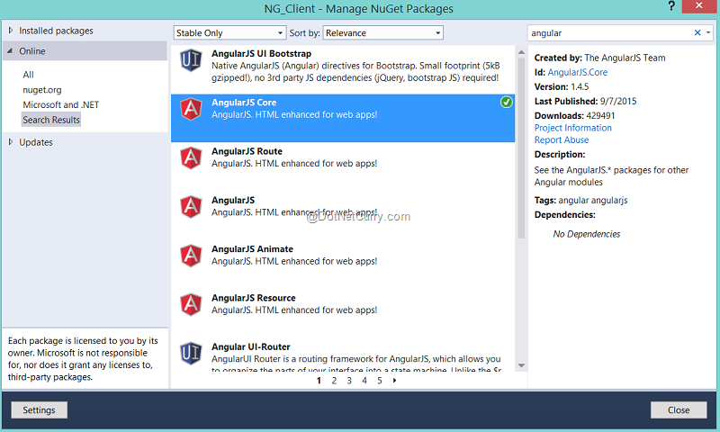Open the Updates category

click(x=36, y=142)
